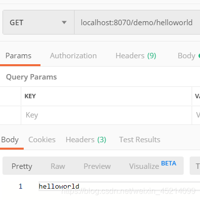Click the helloworld response text line
The width and height of the screenshot is (200, 200).
tap(59, 186)
